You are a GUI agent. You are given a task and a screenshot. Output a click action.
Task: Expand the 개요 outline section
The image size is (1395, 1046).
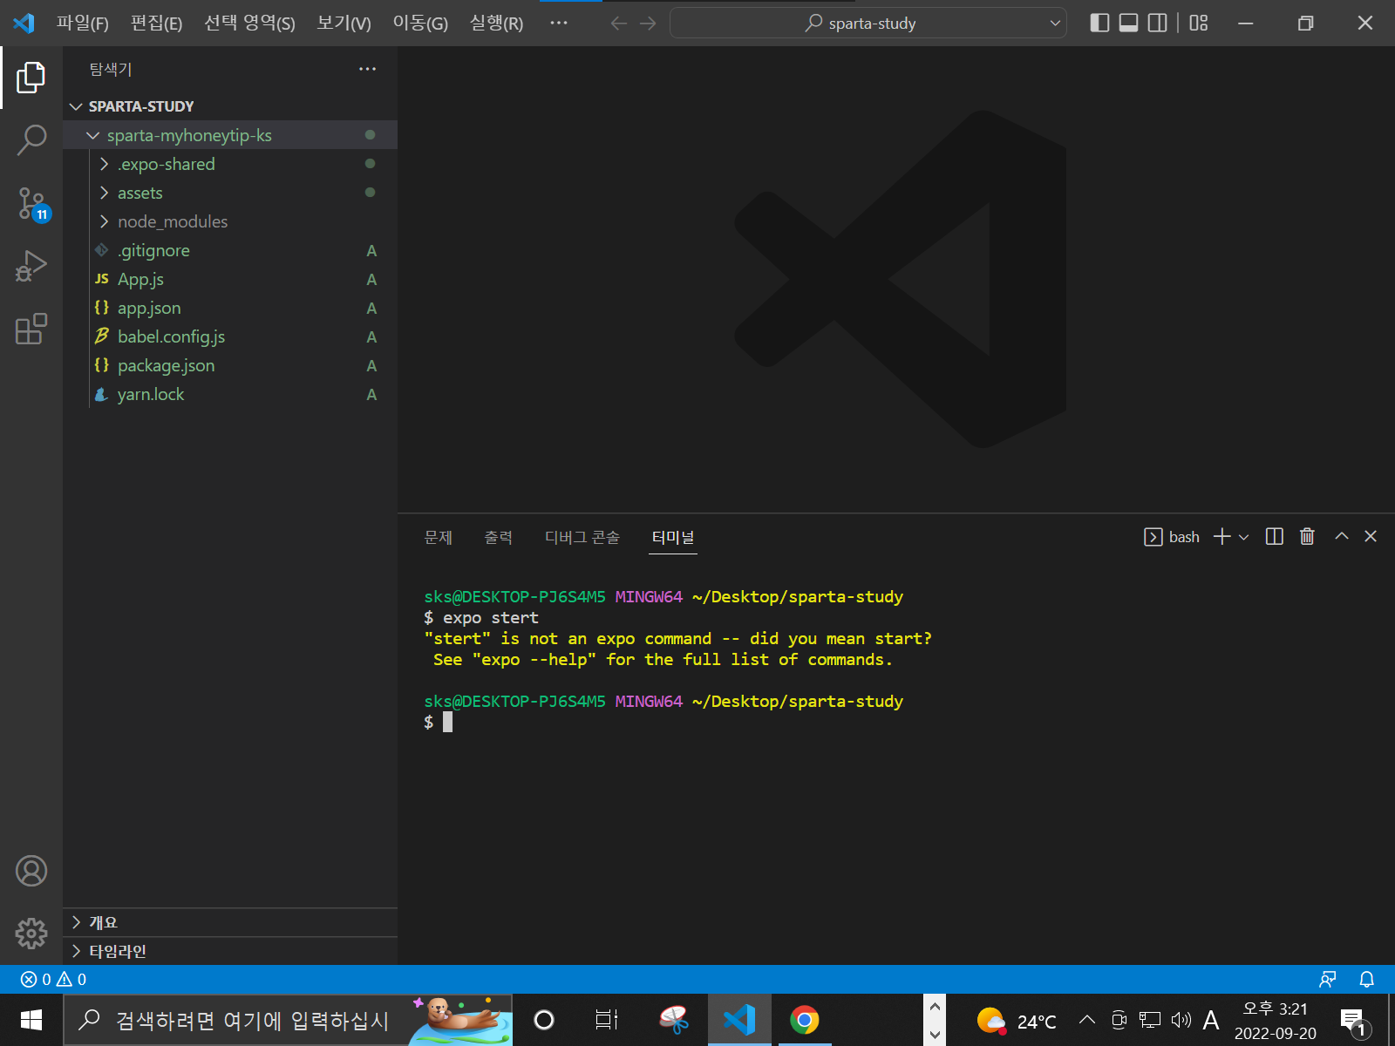[x=230, y=922]
